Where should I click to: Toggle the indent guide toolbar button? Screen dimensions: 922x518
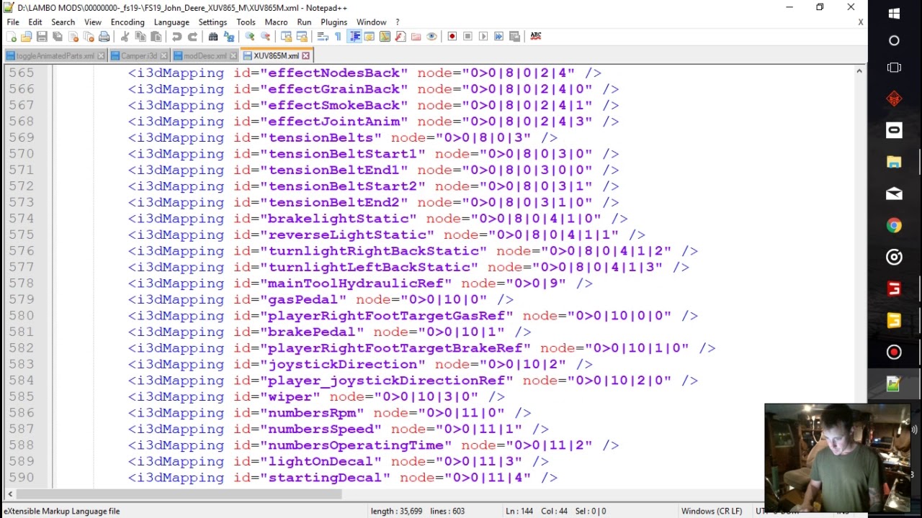(354, 36)
